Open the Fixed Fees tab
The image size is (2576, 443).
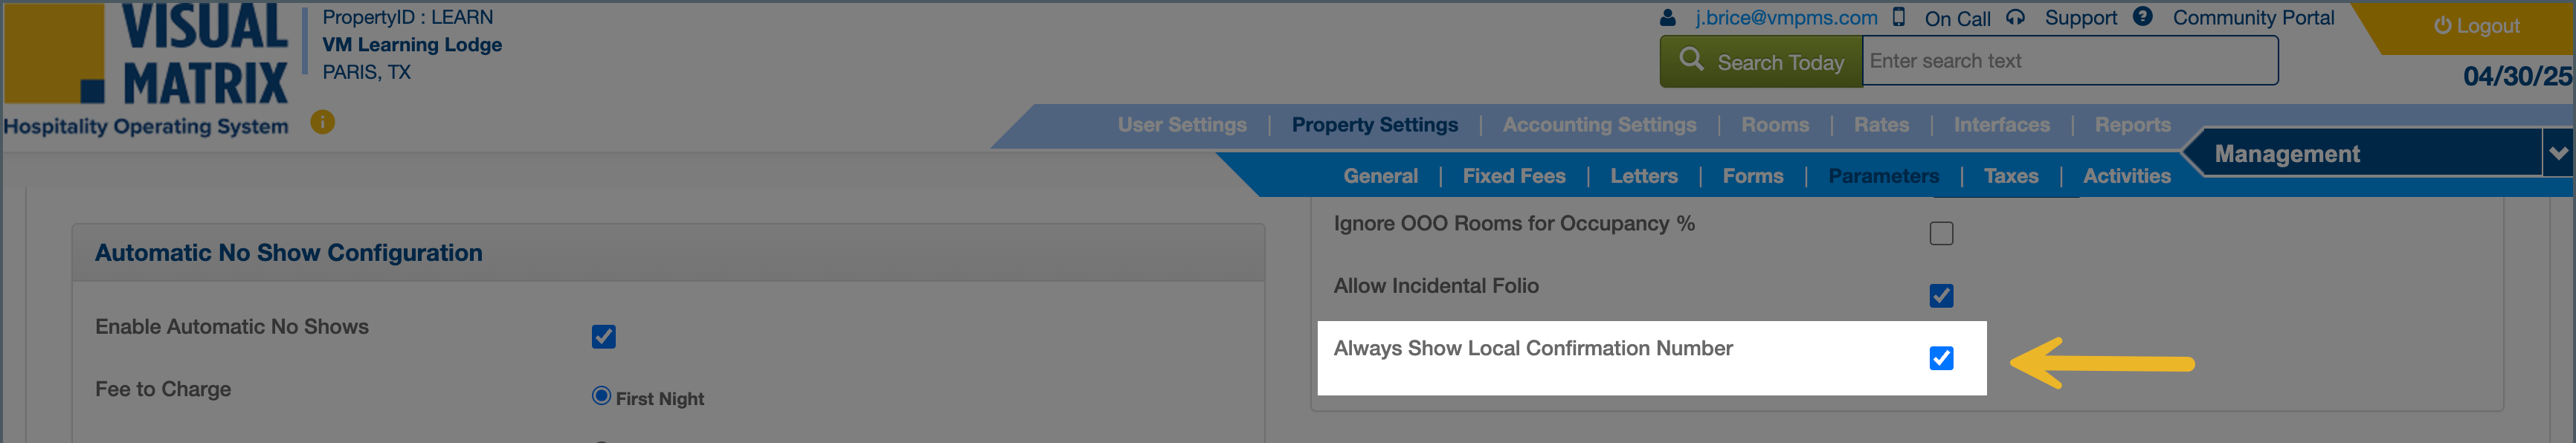(1513, 176)
